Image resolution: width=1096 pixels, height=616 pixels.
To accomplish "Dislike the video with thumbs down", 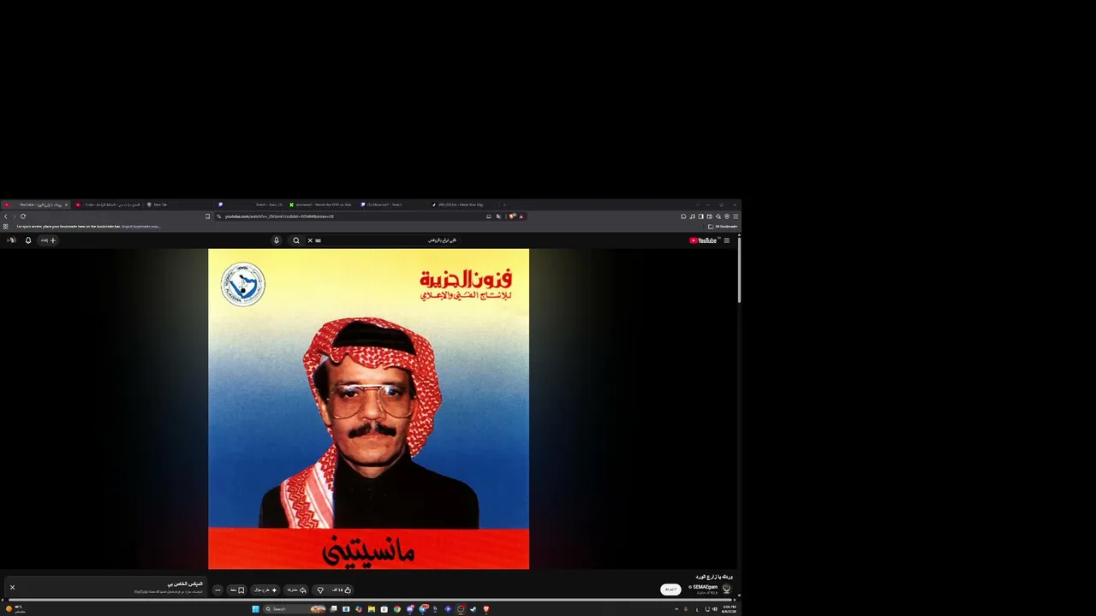I will pos(320,589).
